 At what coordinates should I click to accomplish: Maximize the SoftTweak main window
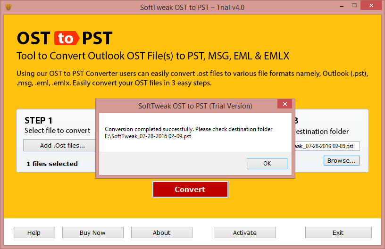click(354, 5)
